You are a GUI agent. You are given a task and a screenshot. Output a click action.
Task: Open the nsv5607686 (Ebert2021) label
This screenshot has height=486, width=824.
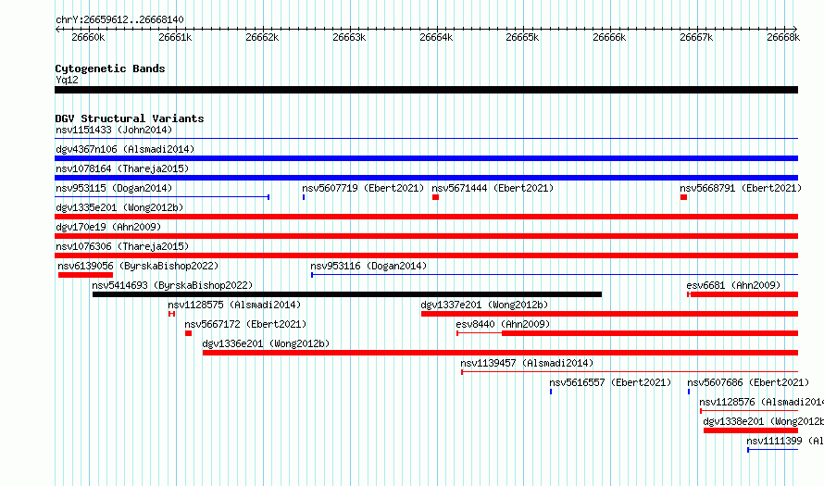coord(748,382)
